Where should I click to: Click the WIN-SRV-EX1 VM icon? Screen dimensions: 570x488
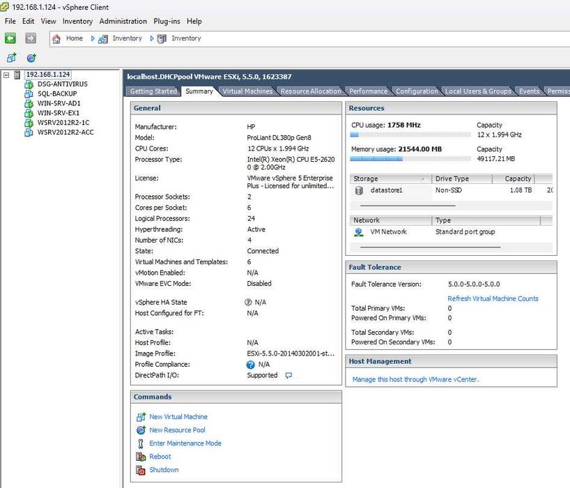pyautogui.click(x=29, y=113)
